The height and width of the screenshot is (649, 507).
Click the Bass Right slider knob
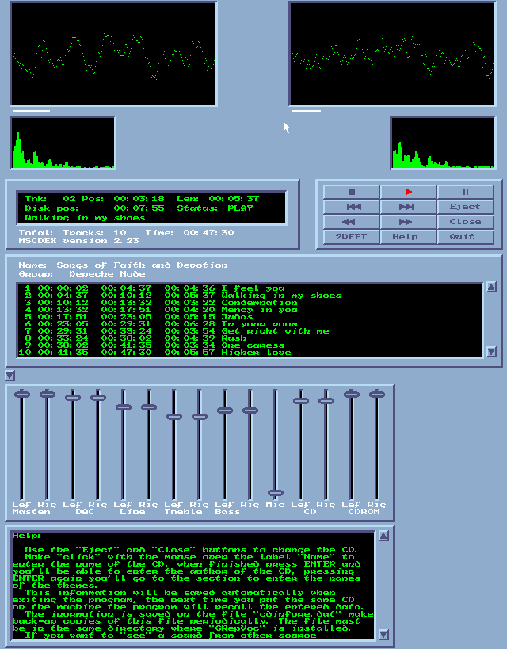pos(250,410)
